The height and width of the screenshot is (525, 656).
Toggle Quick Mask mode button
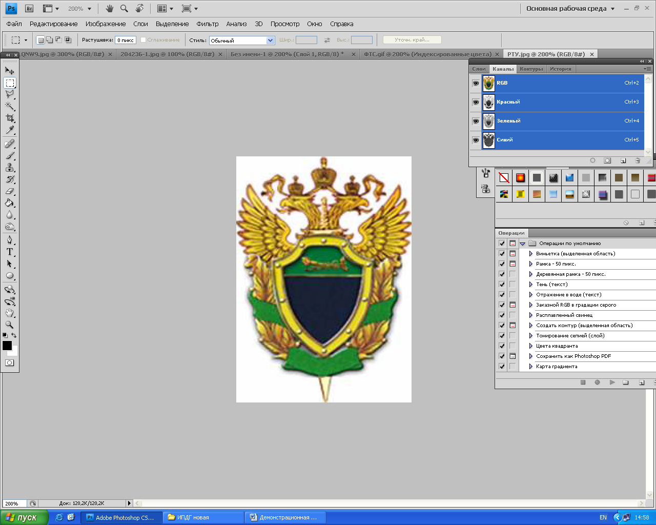[10, 362]
